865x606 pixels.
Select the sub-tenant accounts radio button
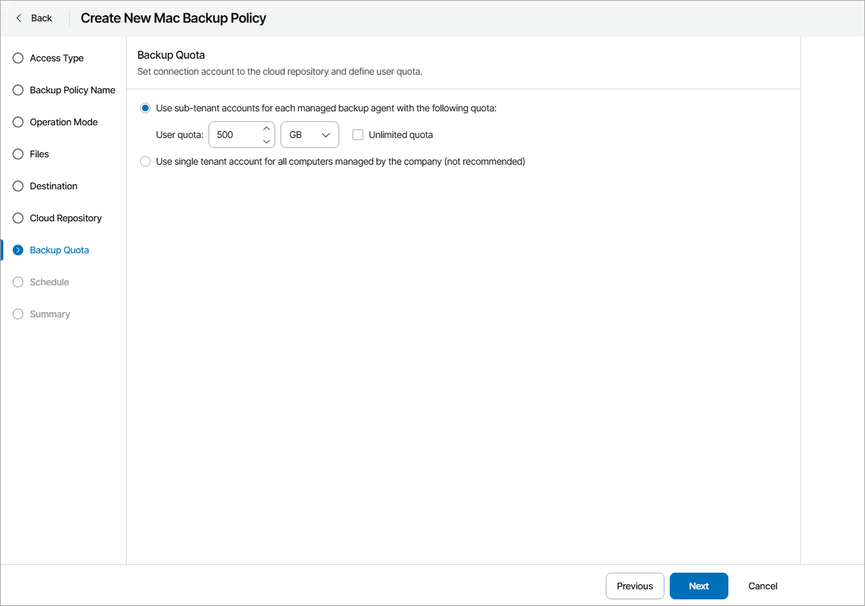145,107
